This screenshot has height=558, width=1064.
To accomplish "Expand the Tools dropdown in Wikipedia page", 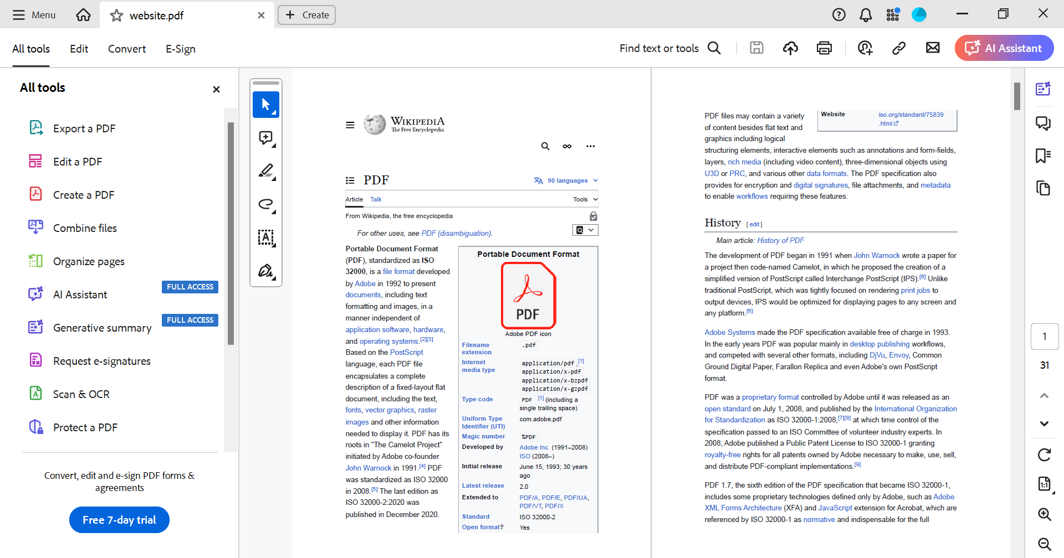I will 585,199.
